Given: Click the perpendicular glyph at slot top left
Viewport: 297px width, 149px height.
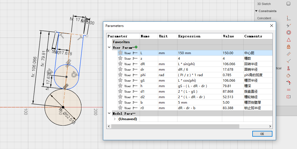Looking at the screenshot, I should click(62, 35).
